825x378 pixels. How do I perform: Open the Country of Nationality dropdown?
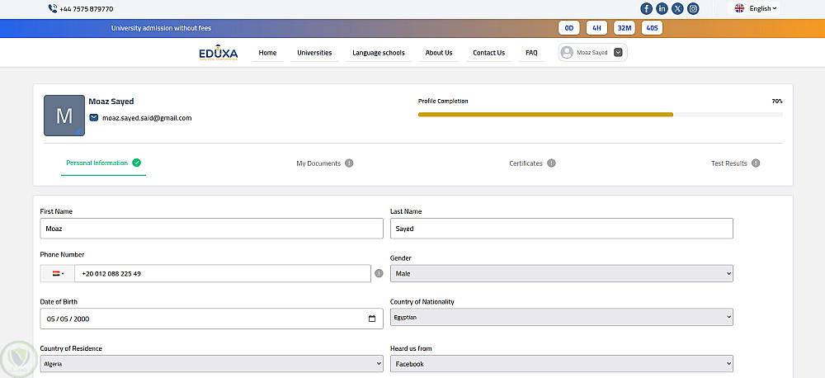561,317
